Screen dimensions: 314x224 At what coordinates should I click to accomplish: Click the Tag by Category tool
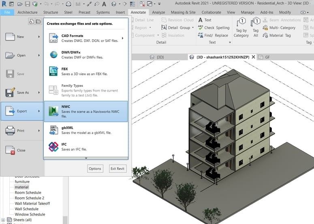pyautogui.click(x=241, y=28)
